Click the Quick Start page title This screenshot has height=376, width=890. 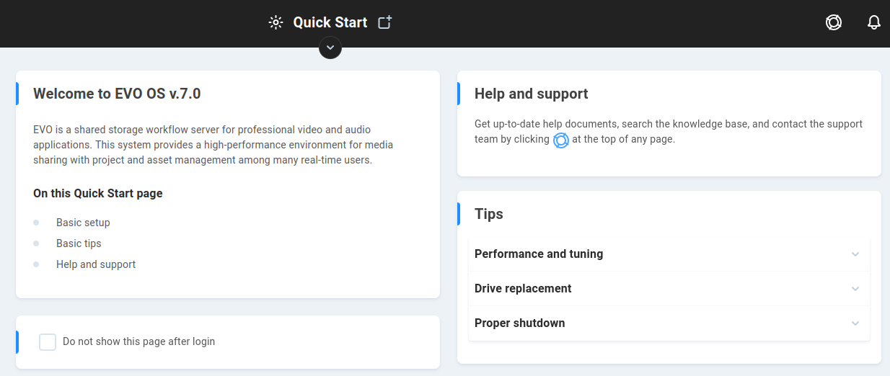click(330, 22)
